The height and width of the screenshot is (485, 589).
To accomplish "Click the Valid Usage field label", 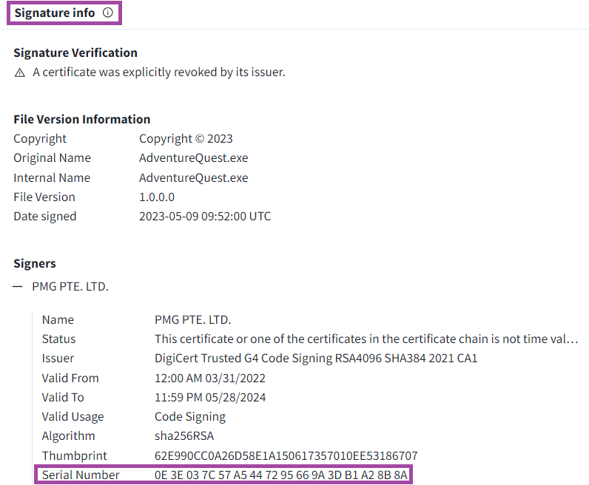I will point(73,417).
